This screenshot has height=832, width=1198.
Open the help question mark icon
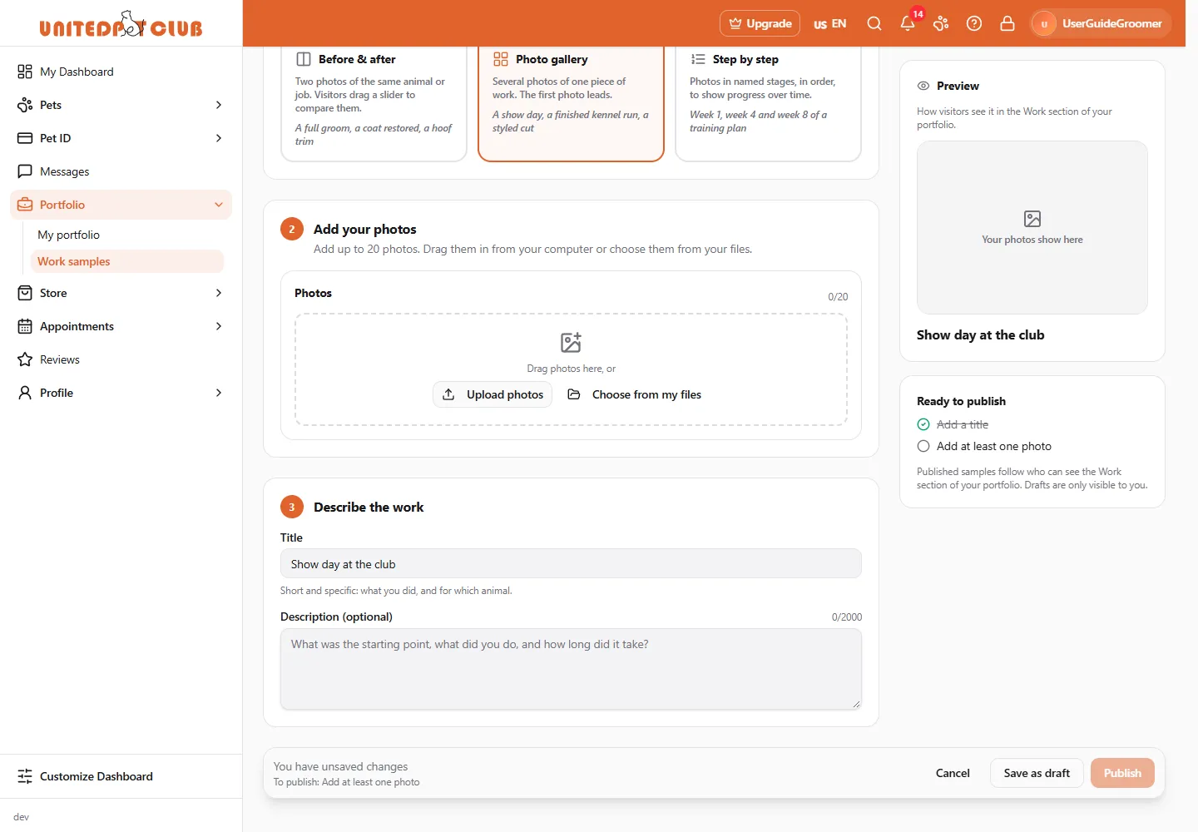974,23
